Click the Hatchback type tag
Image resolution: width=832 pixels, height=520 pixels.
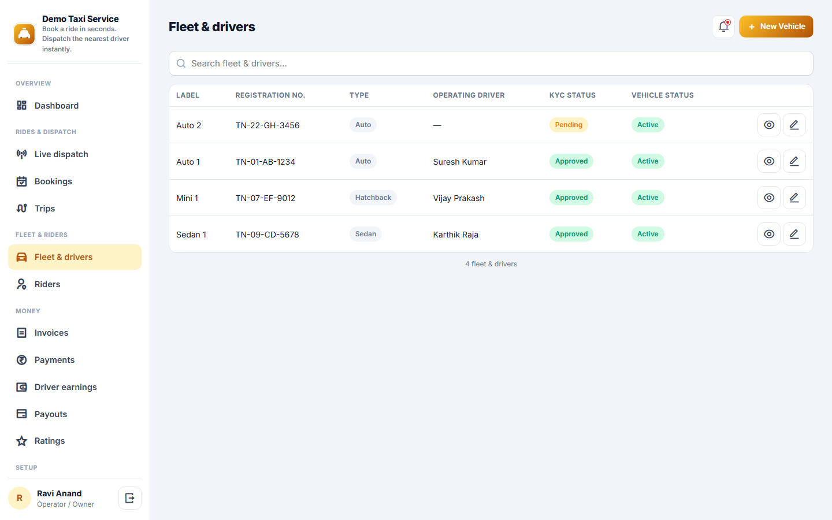pos(373,198)
